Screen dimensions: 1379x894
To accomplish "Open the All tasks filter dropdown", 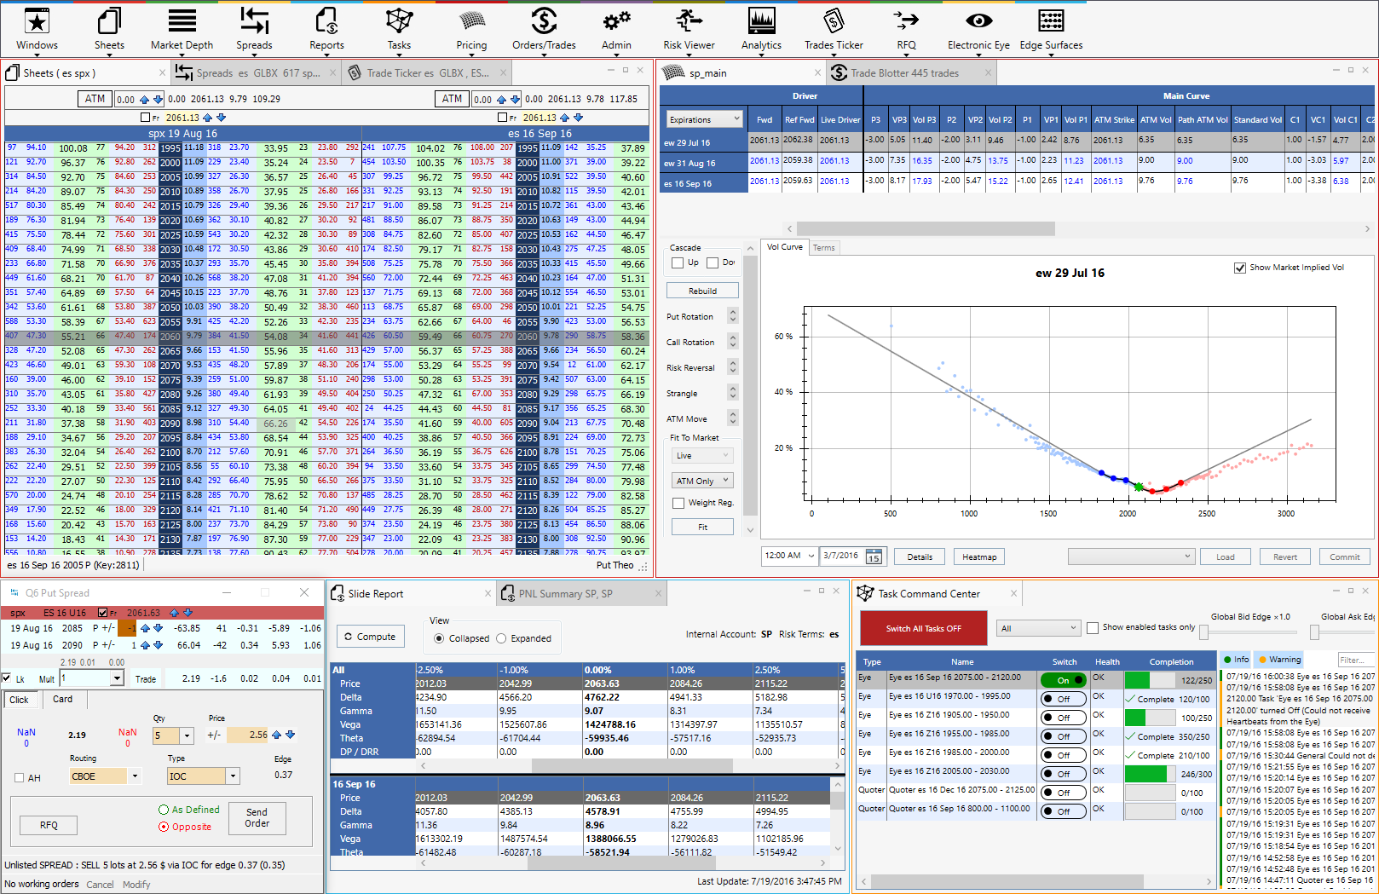I will [x=1038, y=628].
